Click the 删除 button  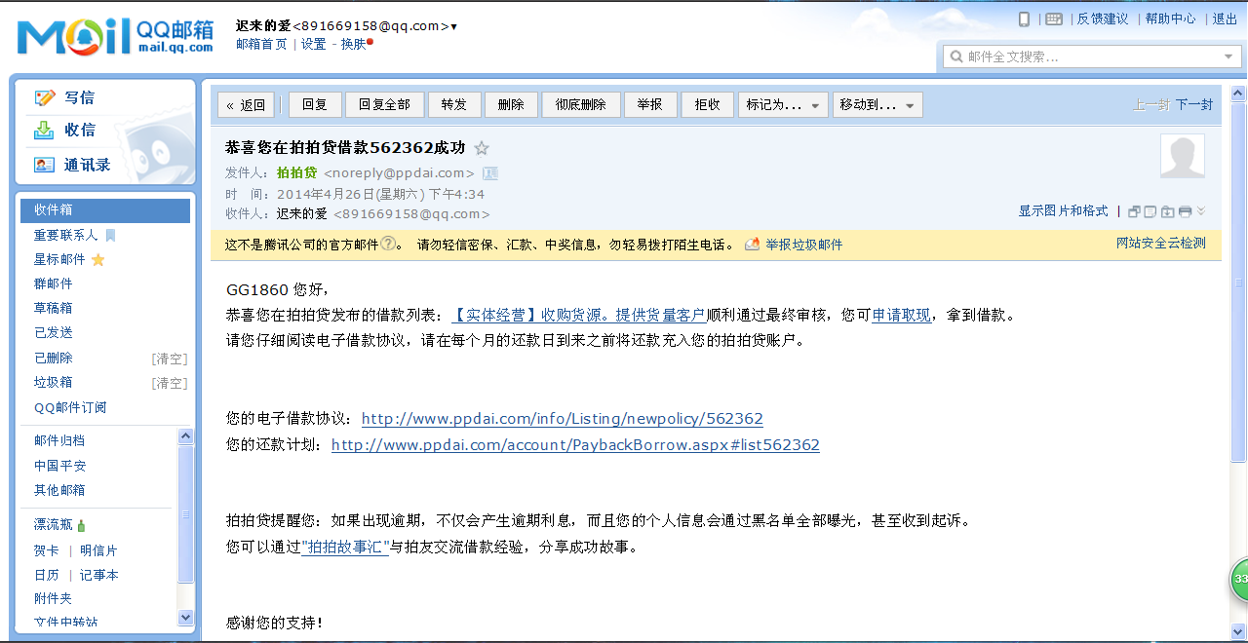[x=511, y=104]
